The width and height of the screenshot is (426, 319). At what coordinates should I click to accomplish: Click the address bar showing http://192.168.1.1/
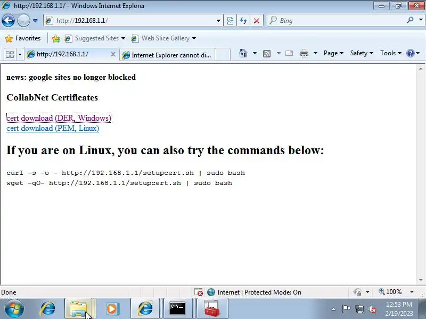[x=133, y=21]
